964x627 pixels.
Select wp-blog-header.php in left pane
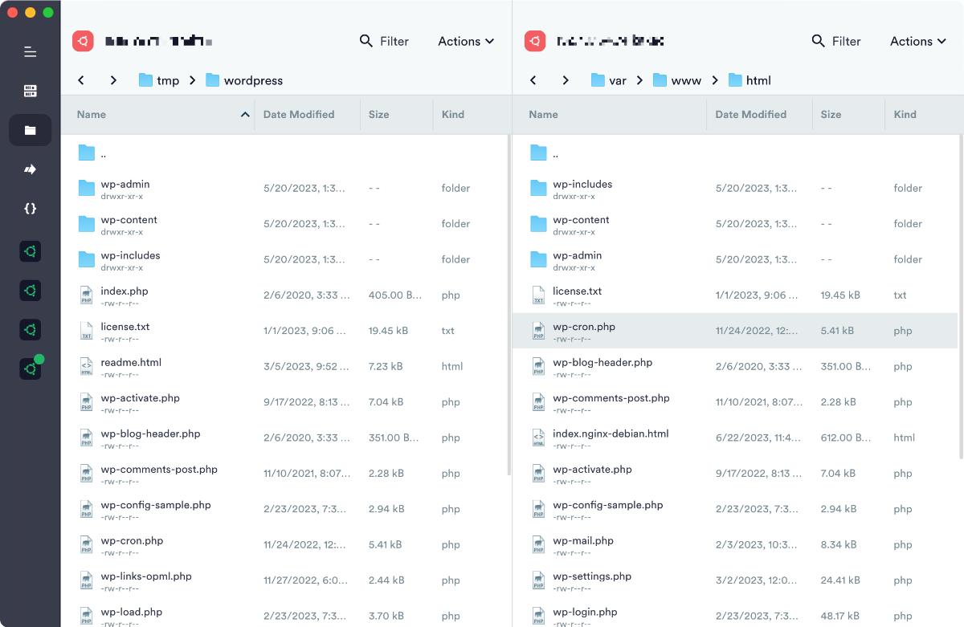[x=284, y=438]
